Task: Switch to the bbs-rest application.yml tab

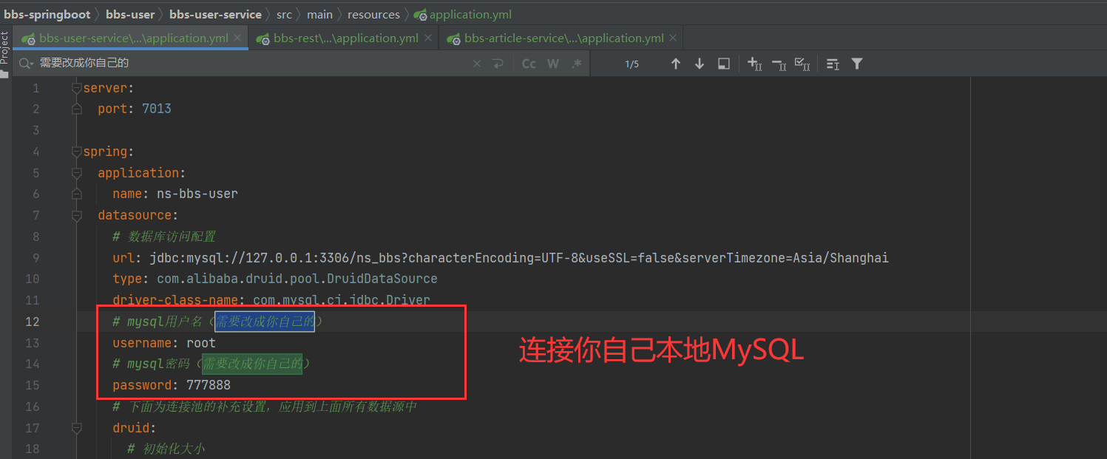Action: tap(345, 38)
